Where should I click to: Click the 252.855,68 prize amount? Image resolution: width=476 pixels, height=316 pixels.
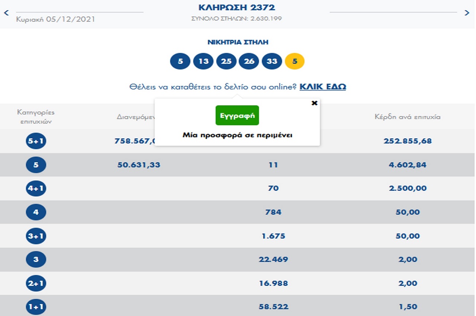click(x=407, y=141)
